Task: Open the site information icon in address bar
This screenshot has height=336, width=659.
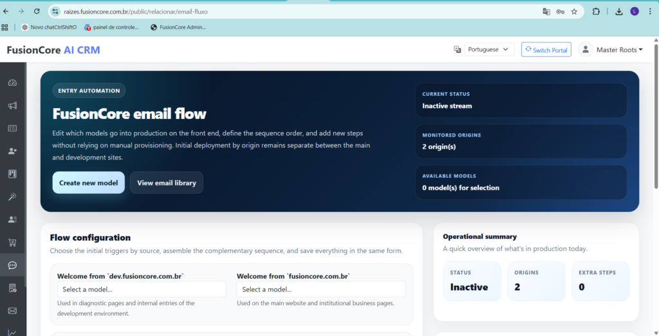Action: (x=55, y=12)
